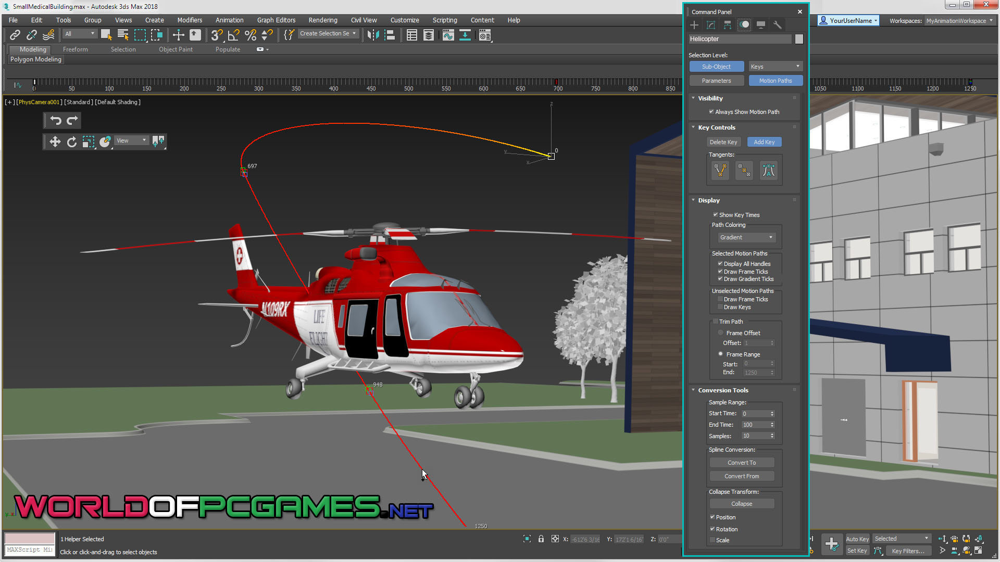Expand the Conversion Tools section

click(x=723, y=390)
